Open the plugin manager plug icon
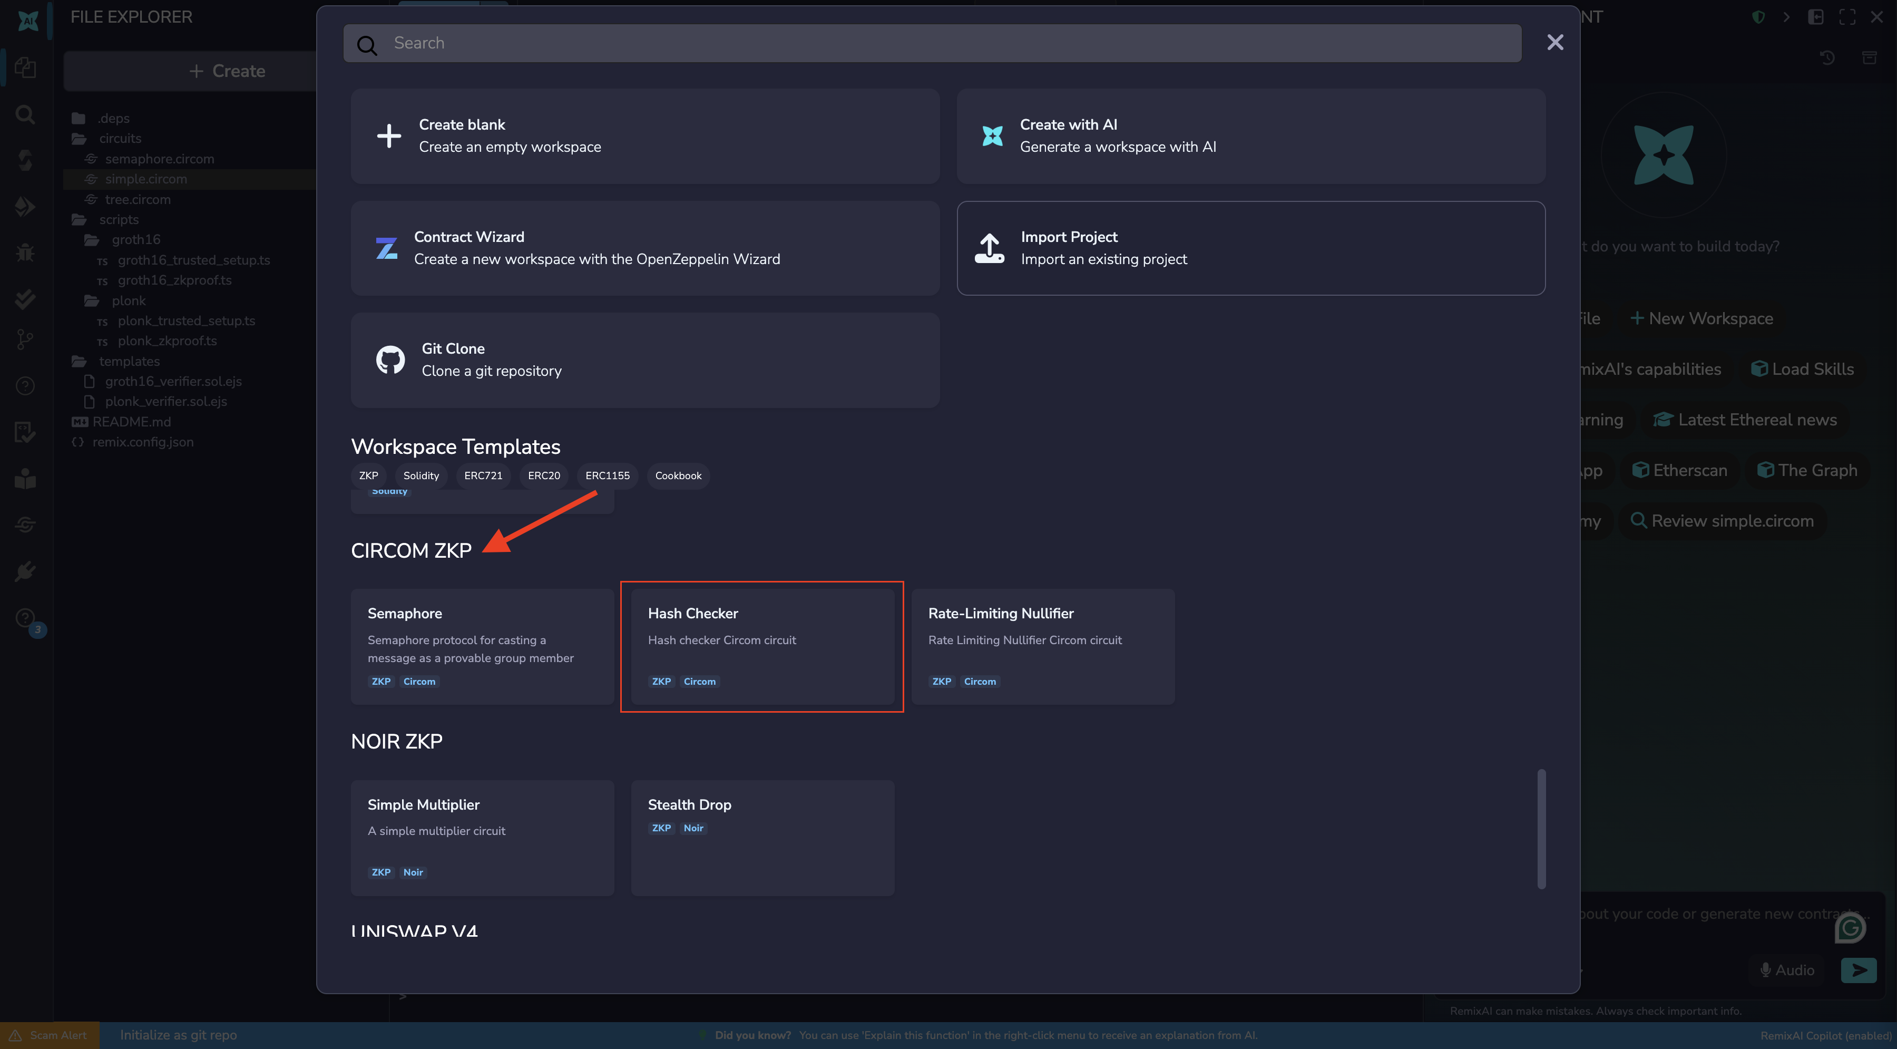This screenshot has height=1049, width=1897. click(25, 571)
